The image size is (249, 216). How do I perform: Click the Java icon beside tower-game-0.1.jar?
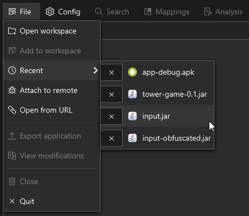pos(132,94)
